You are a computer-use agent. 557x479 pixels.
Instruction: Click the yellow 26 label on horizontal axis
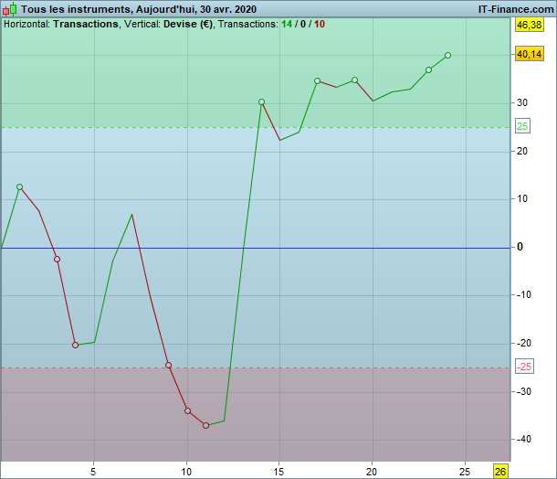[x=500, y=472]
